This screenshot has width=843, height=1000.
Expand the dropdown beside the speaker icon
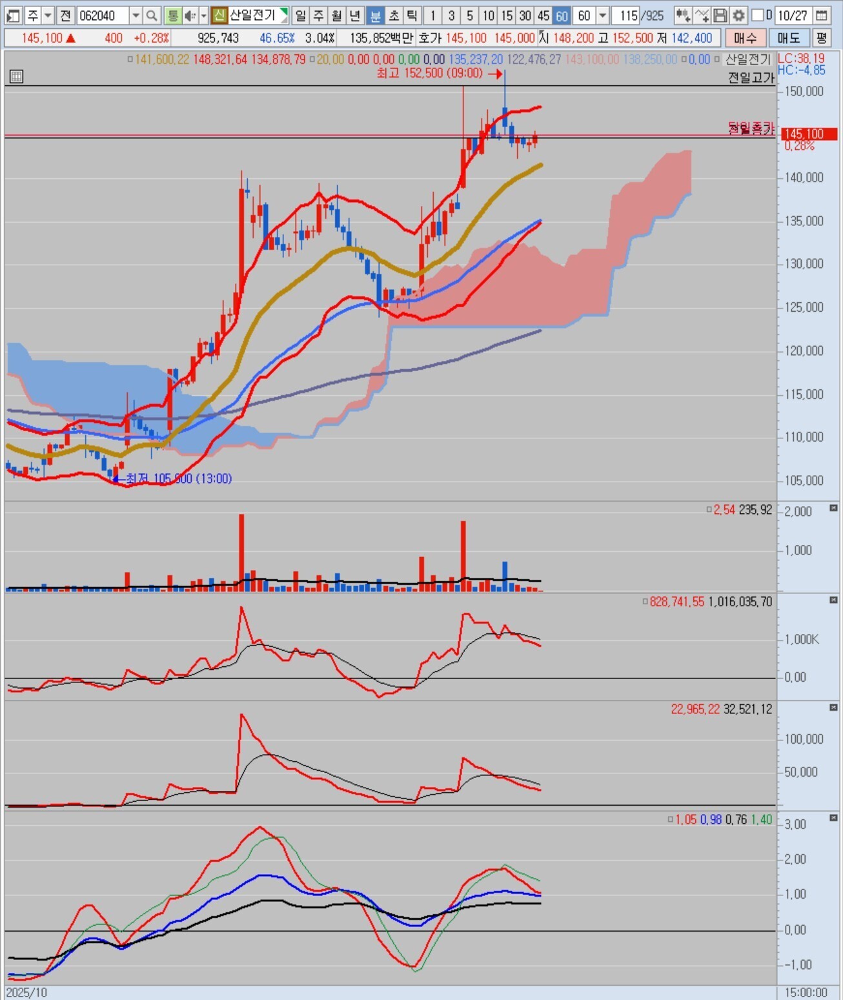[203, 15]
